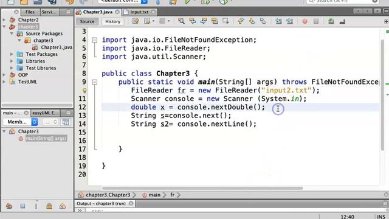The width and height of the screenshot is (389, 219).
Task: Toggle Highlight Search icon
Action: [215, 21]
